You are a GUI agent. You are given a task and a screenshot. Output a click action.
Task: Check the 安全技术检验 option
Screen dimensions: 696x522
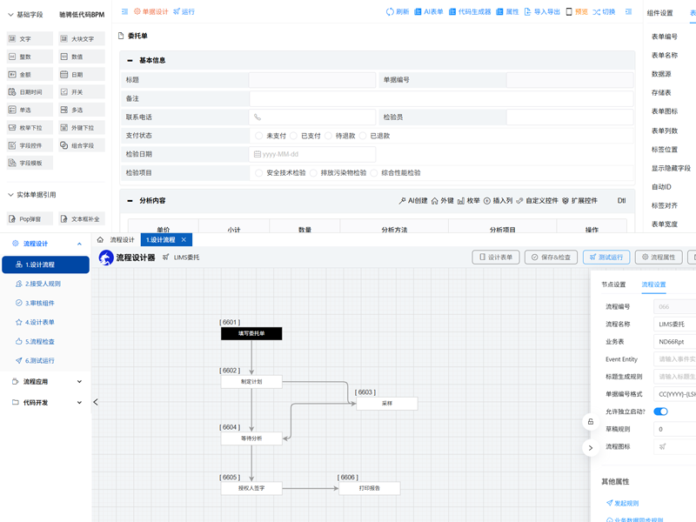tap(259, 173)
